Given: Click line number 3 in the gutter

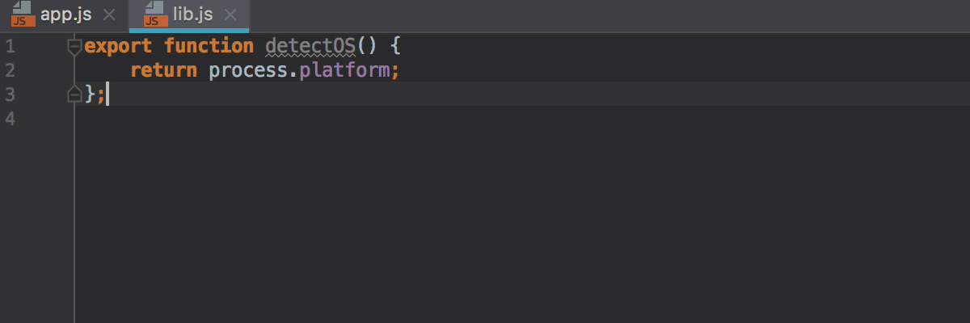Looking at the screenshot, I should point(10,94).
